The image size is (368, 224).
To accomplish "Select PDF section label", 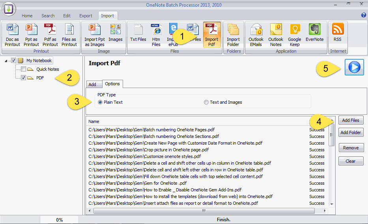I will tap(40, 78).
